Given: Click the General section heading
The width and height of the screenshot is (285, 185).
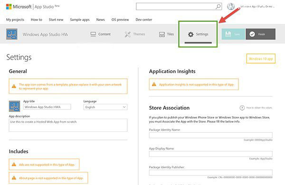Looking at the screenshot, I should tap(18, 71).
